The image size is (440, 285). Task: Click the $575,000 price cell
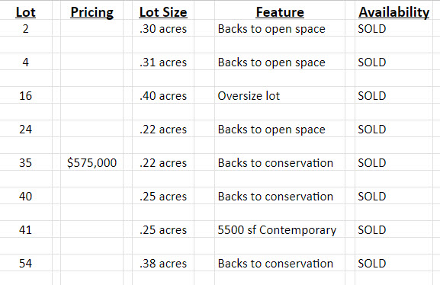pos(92,163)
